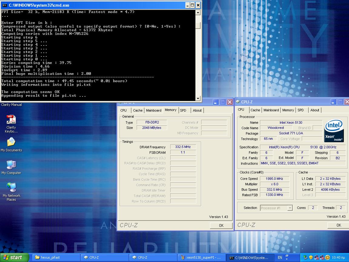Click the memory Size 2048 MBytes field
The width and height of the screenshot is (349, 262).
pyautogui.click(x=151, y=128)
